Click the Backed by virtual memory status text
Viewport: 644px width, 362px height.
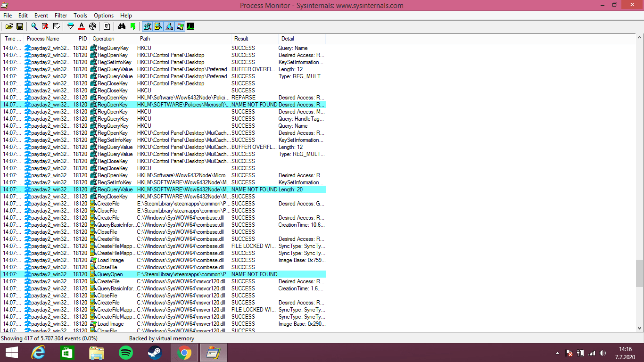pyautogui.click(x=162, y=338)
